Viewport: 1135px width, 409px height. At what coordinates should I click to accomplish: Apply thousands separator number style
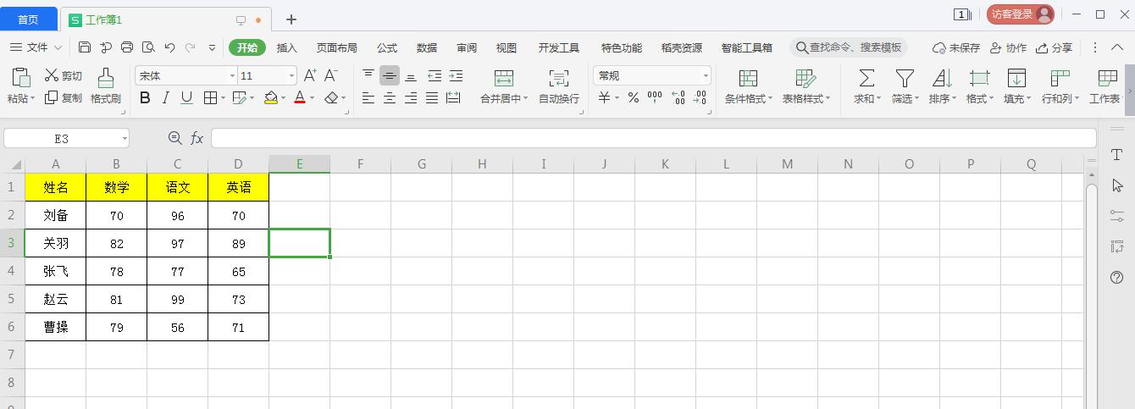click(x=655, y=98)
